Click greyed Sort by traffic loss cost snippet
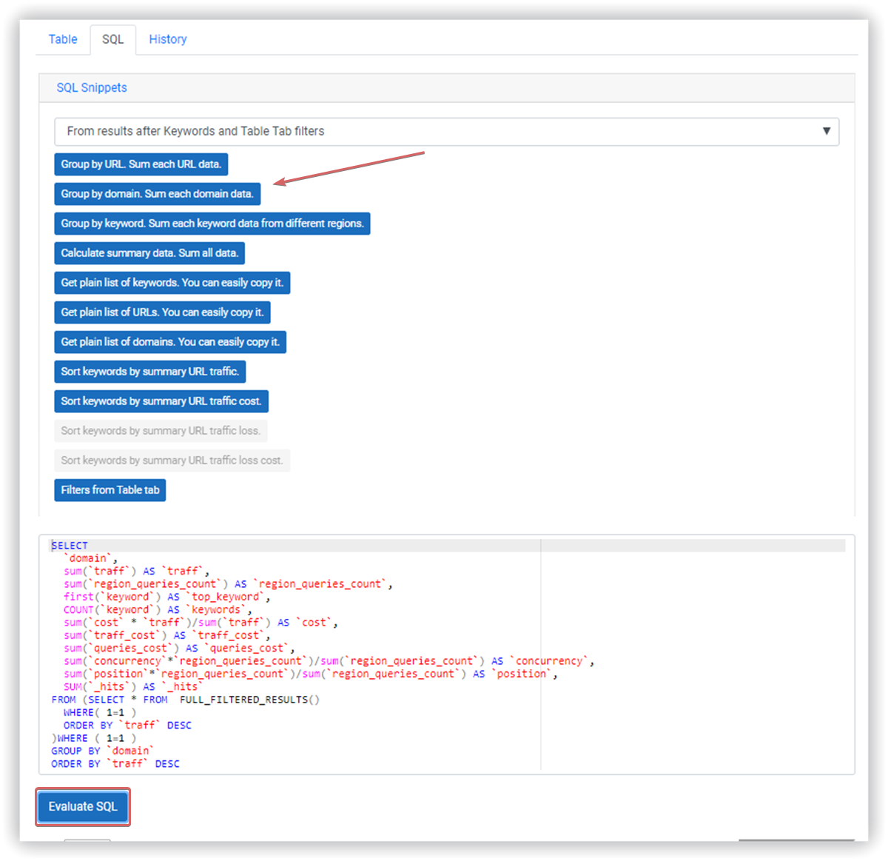The width and height of the screenshot is (888, 861). pyautogui.click(x=172, y=460)
